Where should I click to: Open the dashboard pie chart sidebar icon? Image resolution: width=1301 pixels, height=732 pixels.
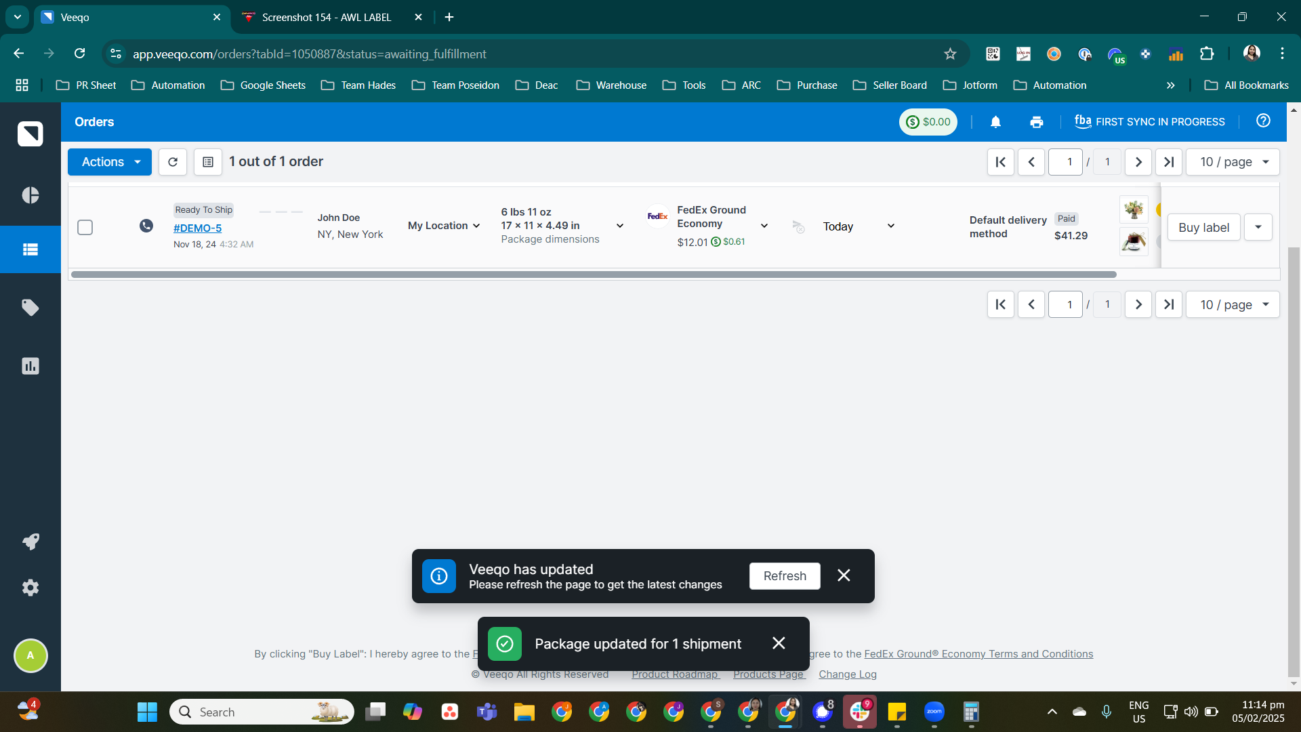30,195
